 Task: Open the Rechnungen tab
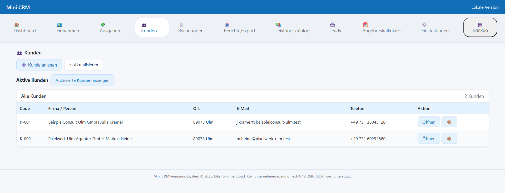tap(191, 28)
